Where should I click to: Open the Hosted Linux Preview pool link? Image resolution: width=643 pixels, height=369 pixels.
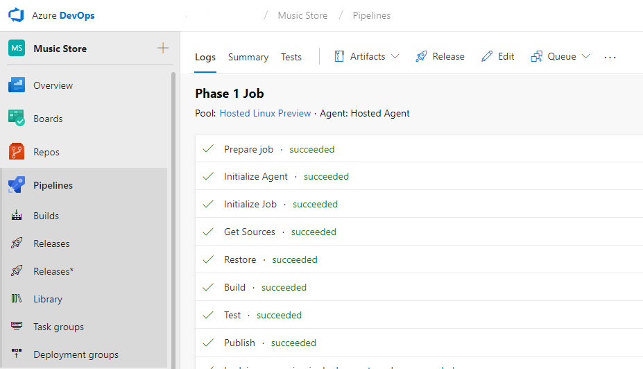[x=265, y=113]
